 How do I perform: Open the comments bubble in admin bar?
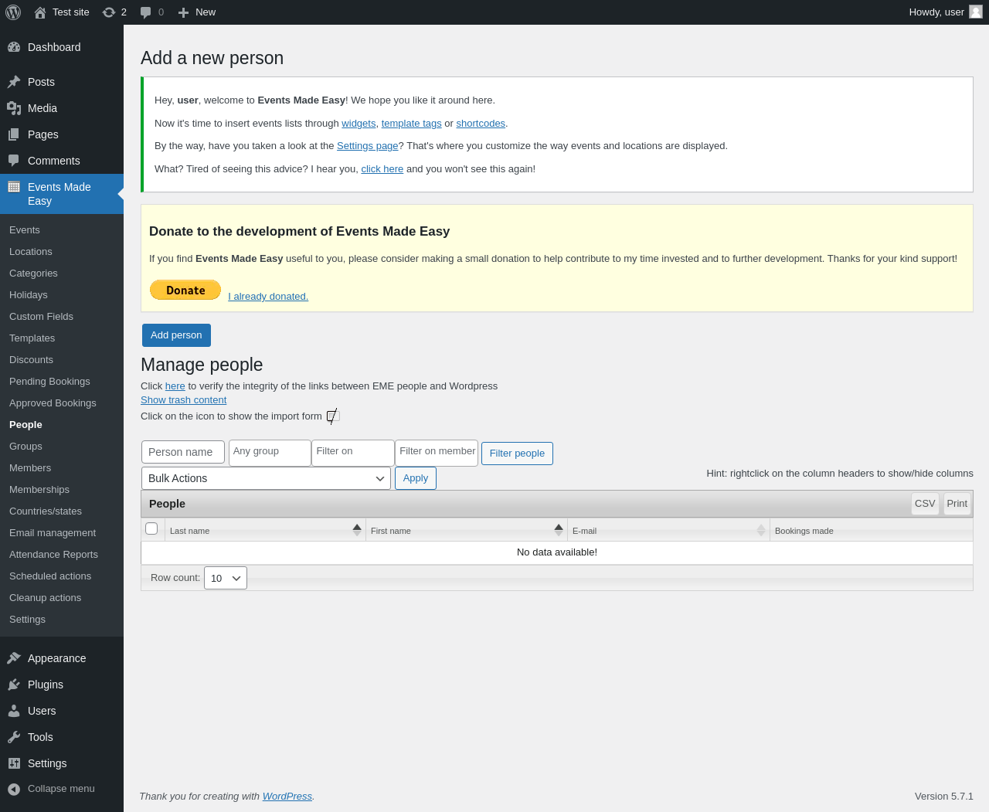(151, 12)
